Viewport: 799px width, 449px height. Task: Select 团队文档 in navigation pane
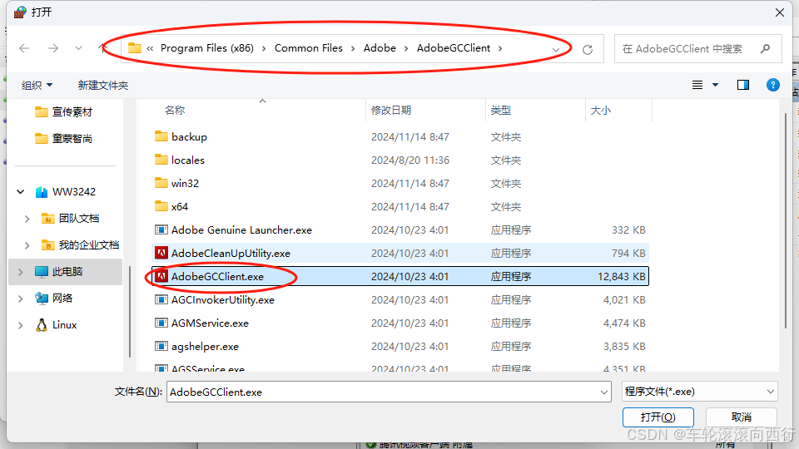coord(70,219)
